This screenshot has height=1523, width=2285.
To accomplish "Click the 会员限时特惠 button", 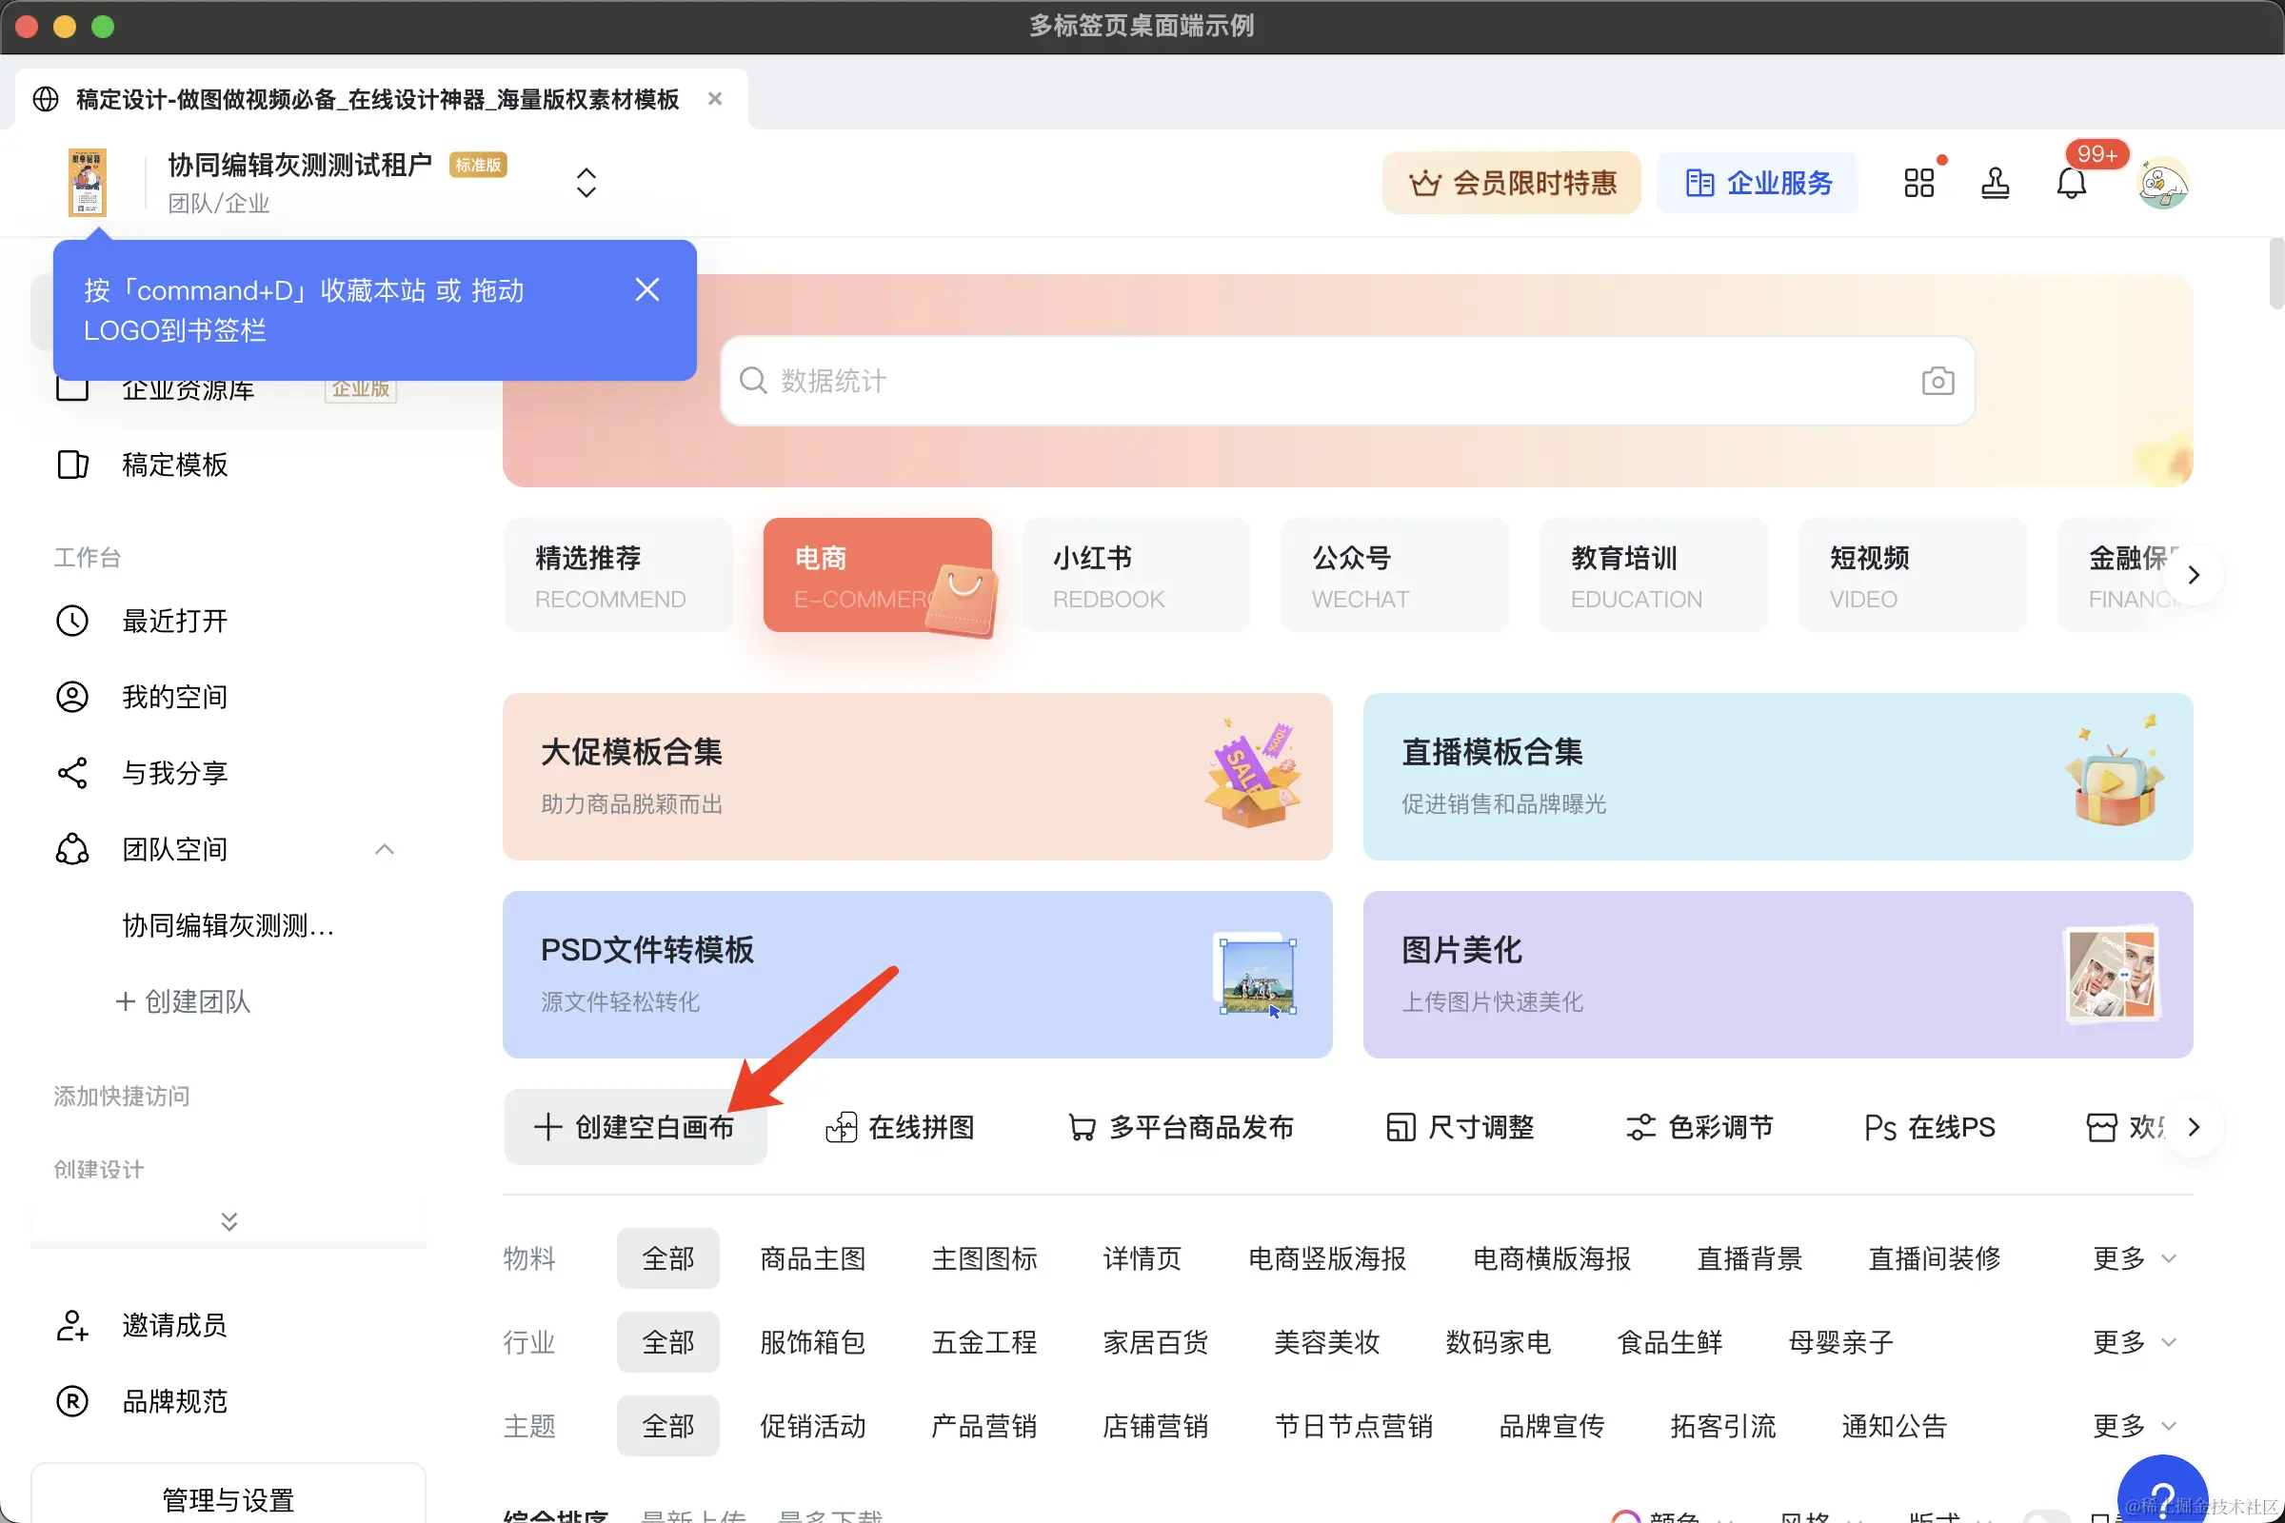I will click(x=1511, y=183).
